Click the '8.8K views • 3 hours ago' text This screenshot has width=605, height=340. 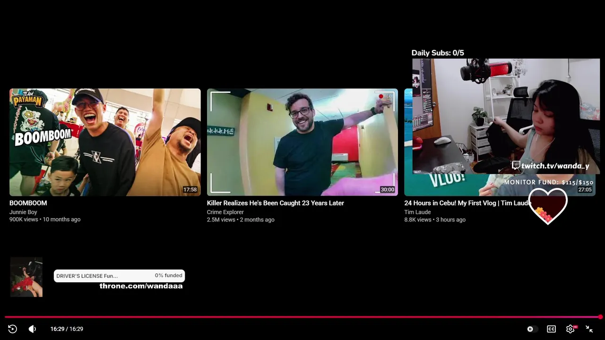coord(435,220)
